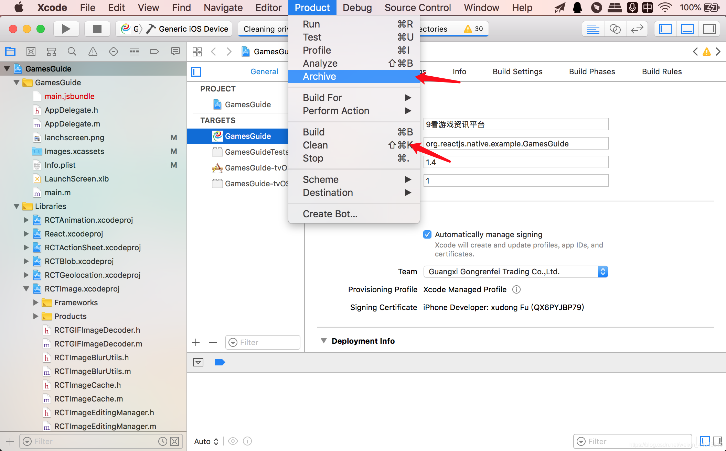Add a new target with plus button
Screen dimensions: 726x451
[196, 342]
